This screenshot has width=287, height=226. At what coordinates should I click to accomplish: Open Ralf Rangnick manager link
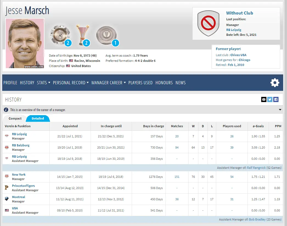tap(256, 167)
